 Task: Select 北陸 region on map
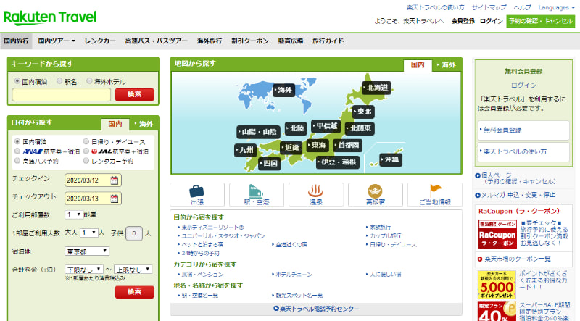[296, 128]
